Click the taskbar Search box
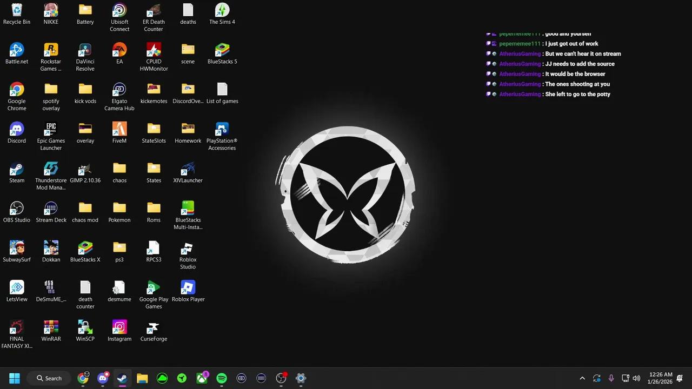 click(49, 378)
